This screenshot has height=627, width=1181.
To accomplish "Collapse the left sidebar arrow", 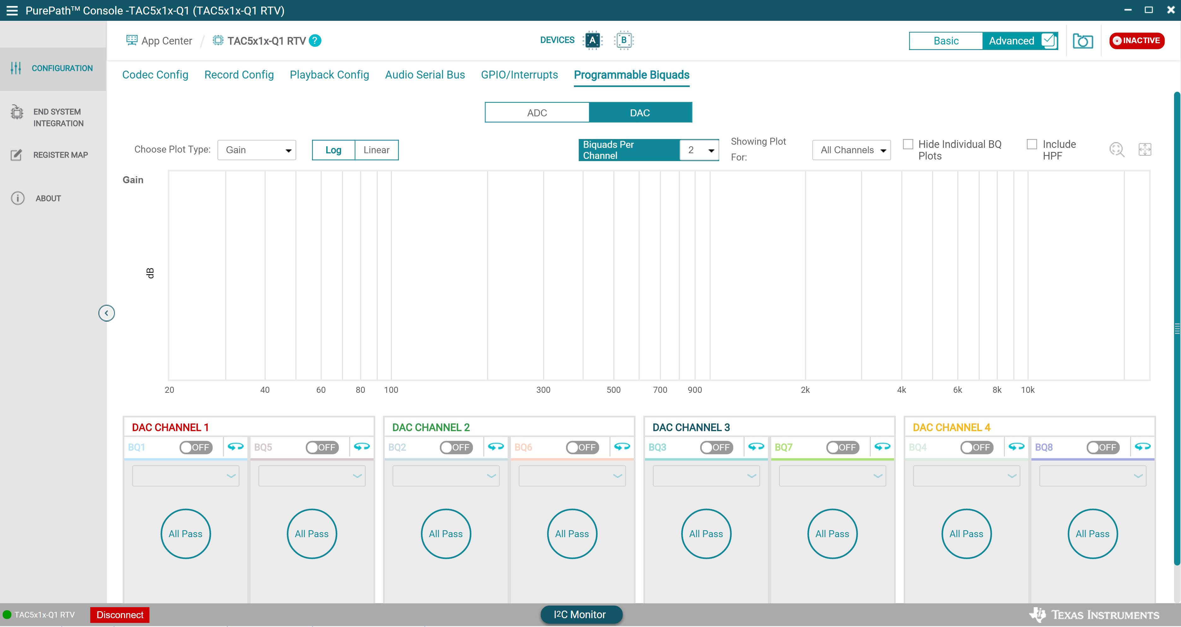I will pos(106,313).
